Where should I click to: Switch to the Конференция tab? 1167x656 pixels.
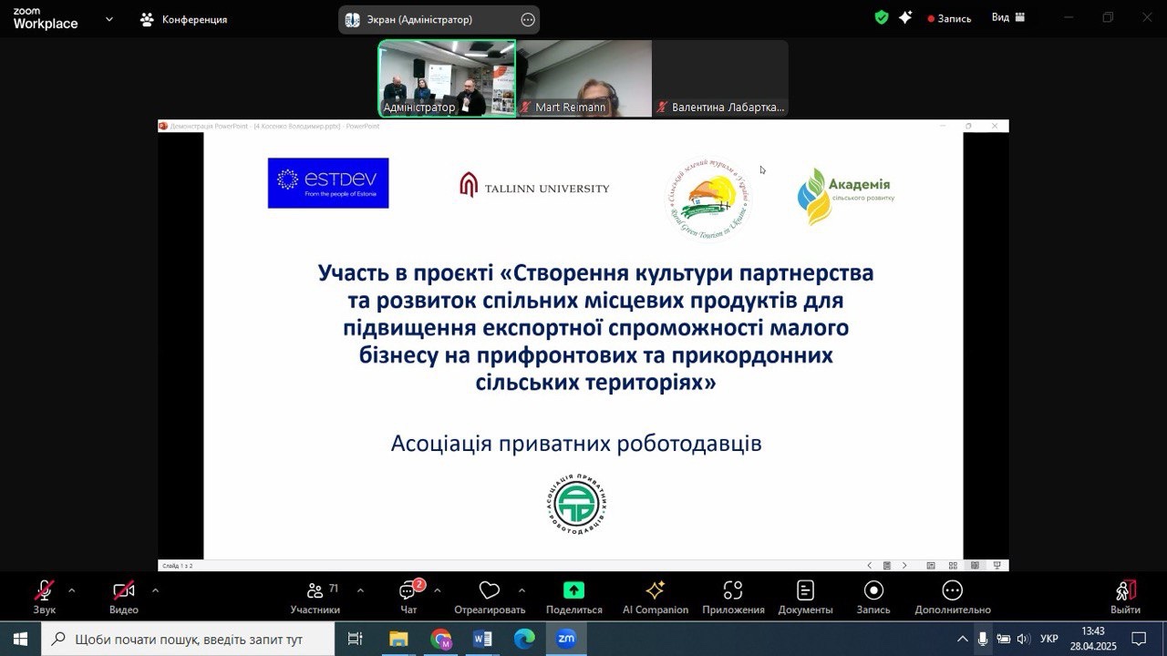pyautogui.click(x=184, y=19)
